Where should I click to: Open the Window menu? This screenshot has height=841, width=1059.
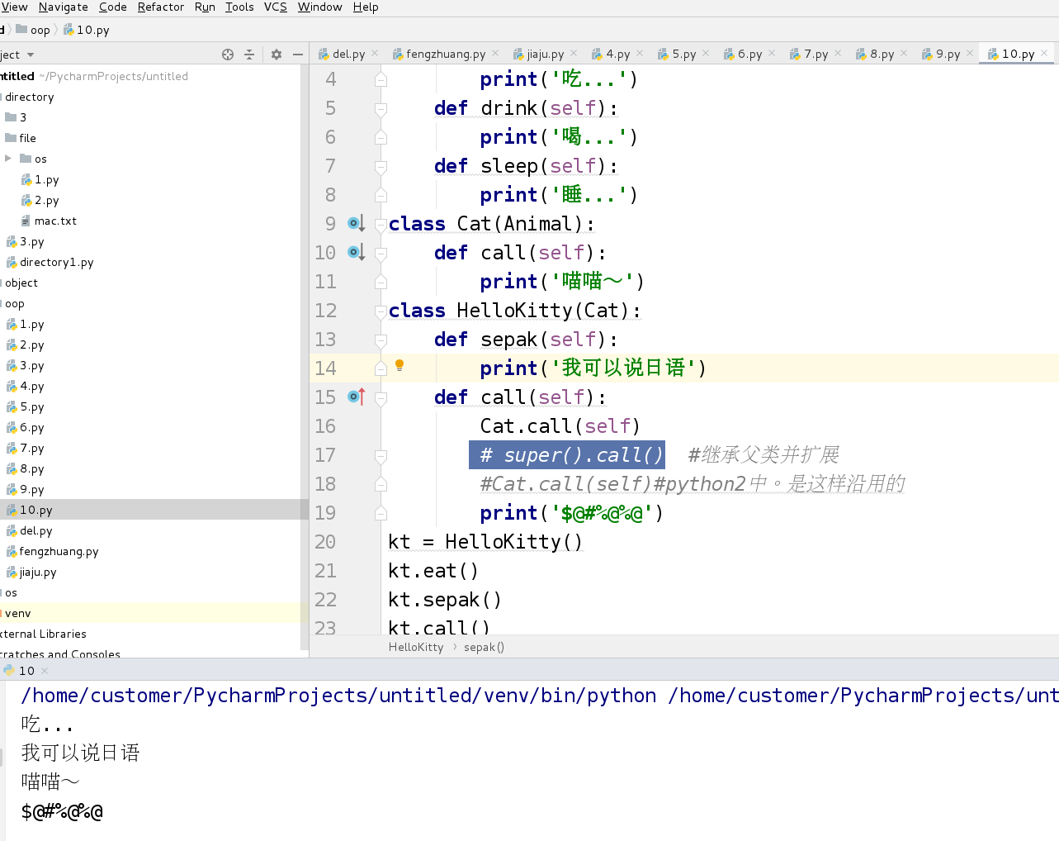click(319, 7)
